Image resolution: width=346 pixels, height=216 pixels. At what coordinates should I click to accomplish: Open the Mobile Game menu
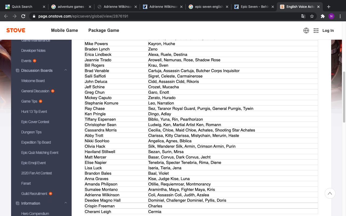[64, 31]
